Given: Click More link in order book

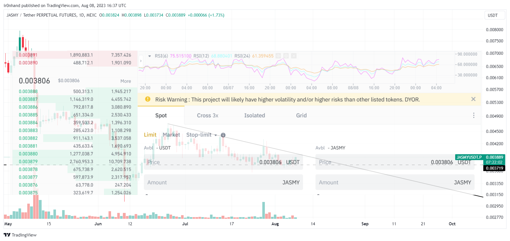Looking at the screenshot, I should [x=126, y=81].
